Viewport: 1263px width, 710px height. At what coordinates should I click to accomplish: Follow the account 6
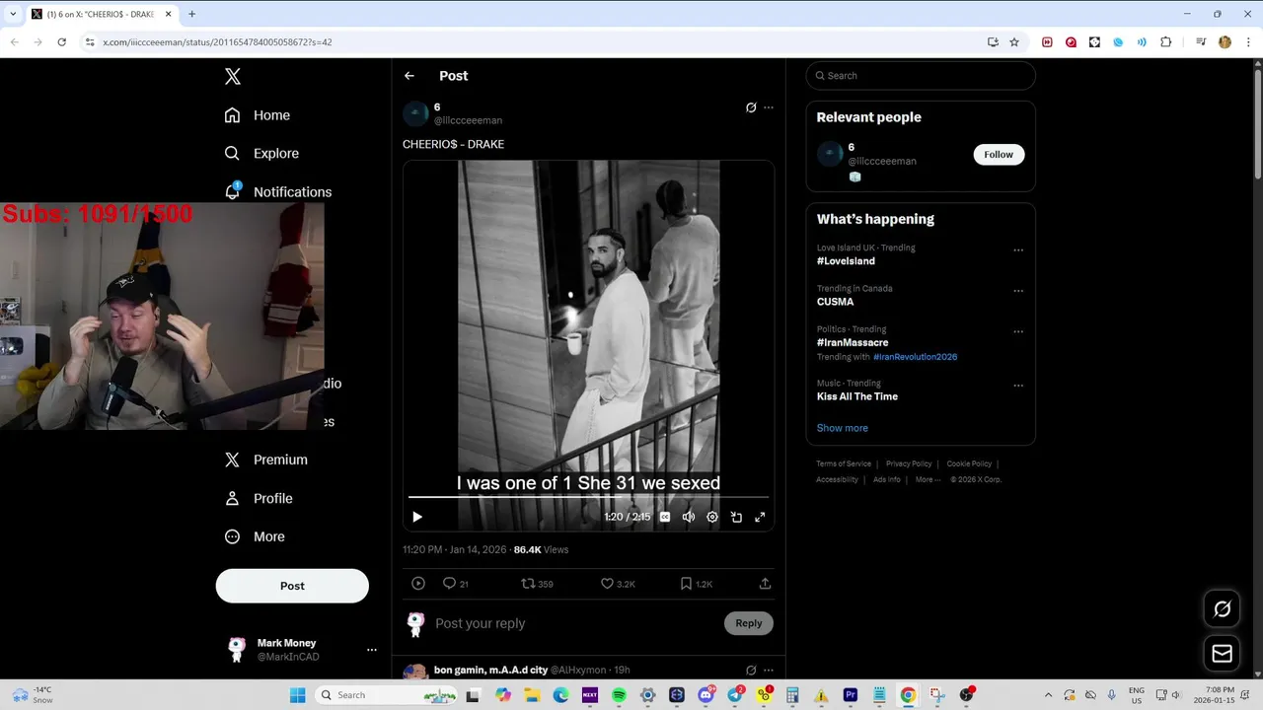(999, 155)
